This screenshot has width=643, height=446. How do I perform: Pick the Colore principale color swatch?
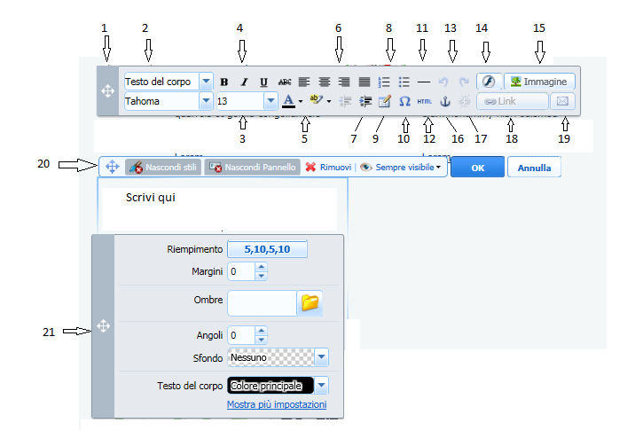click(271, 386)
